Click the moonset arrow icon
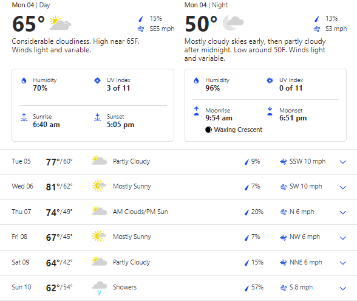 (270, 111)
